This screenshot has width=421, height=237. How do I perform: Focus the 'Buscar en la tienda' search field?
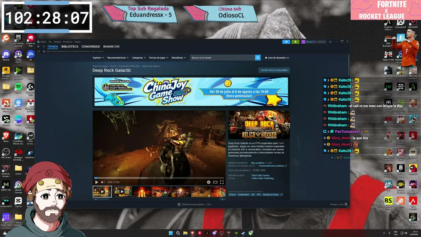[x=223, y=58]
